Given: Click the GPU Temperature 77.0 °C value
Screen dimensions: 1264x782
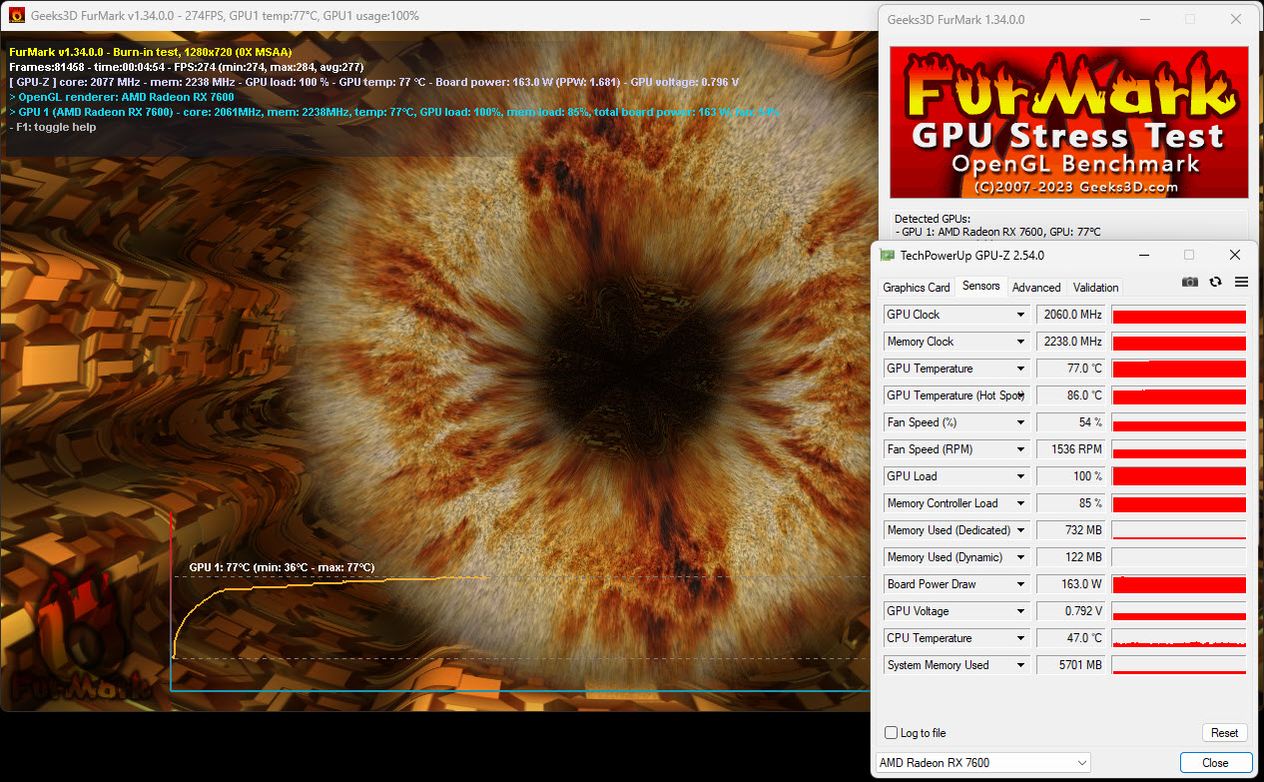Looking at the screenshot, I should point(1070,369).
